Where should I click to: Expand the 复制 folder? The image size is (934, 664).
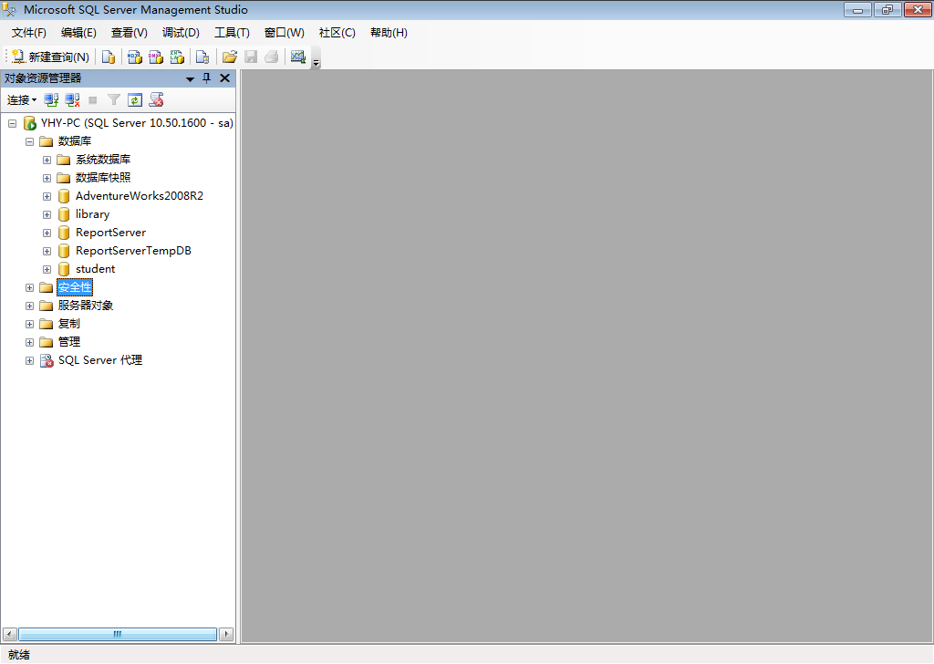tap(29, 324)
